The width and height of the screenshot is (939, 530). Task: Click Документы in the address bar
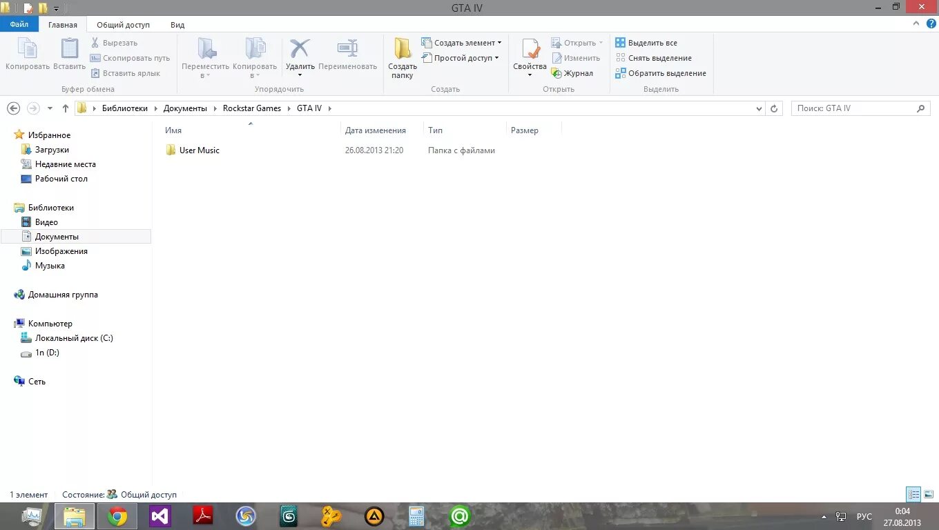pos(185,108)
